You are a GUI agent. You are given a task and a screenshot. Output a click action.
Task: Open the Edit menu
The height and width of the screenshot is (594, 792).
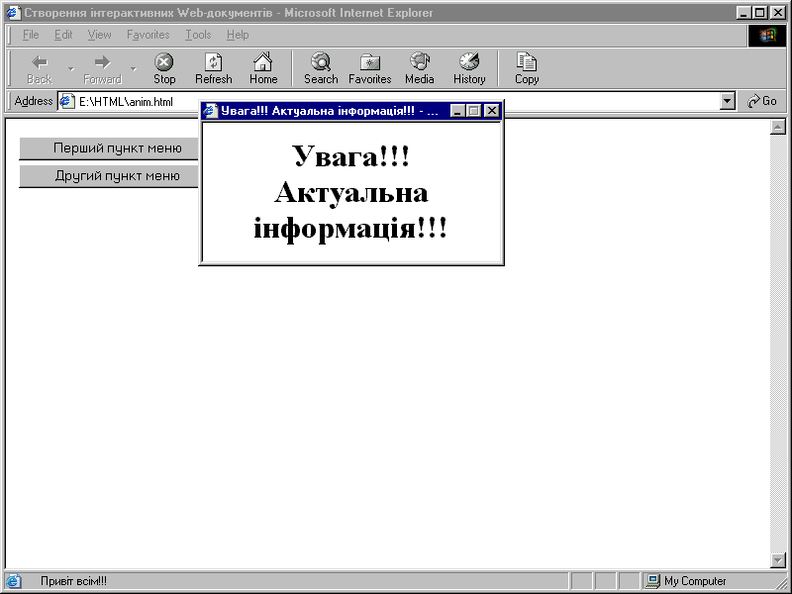63,35
